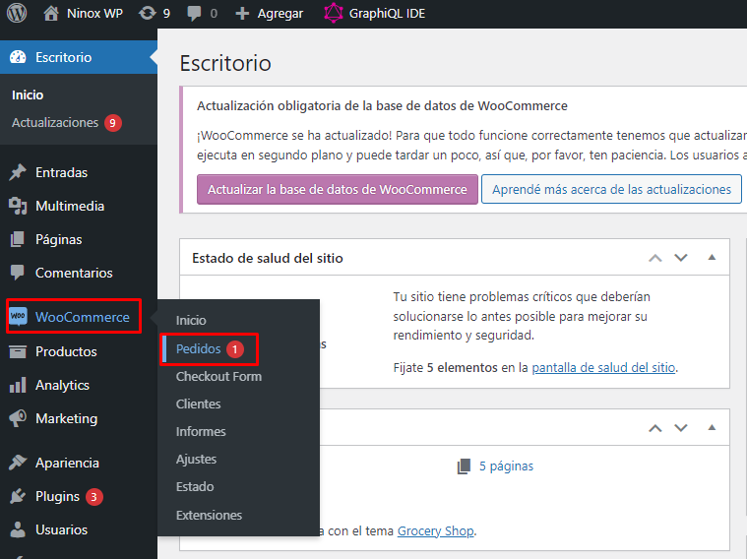Screen dimensions: 747x559
Task: Move the second dashboard widget down
Action: (681, 428)
